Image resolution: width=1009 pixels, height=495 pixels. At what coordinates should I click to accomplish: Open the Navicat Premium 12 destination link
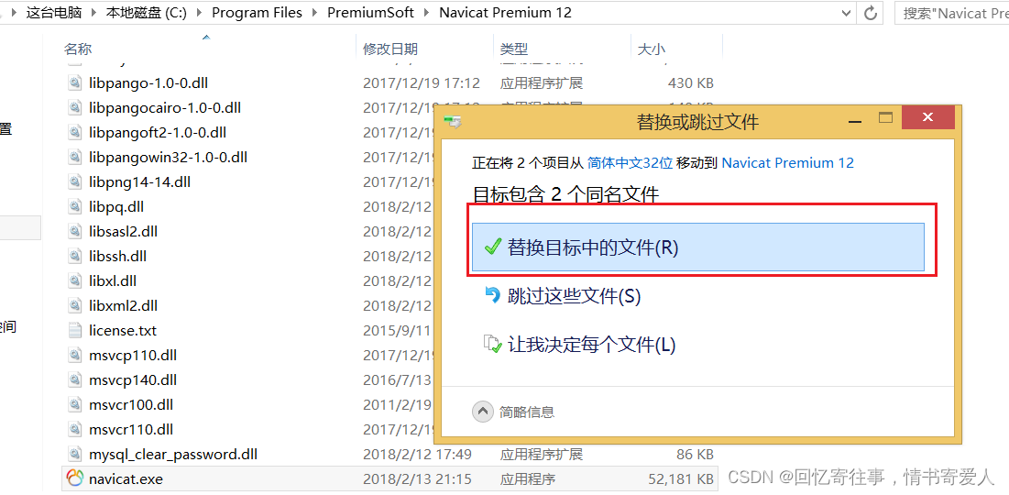(787, 163)
